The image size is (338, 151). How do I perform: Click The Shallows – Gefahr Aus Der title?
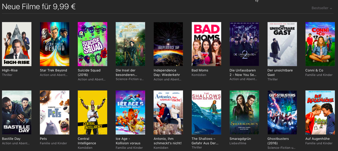click(x=205, y=141)
